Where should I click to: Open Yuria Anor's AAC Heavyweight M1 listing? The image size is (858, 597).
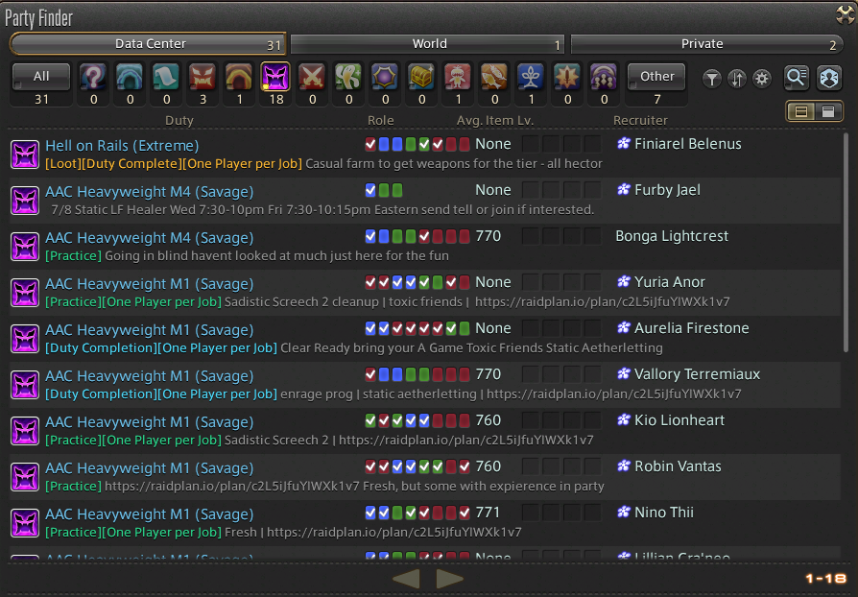pos(424,292)
